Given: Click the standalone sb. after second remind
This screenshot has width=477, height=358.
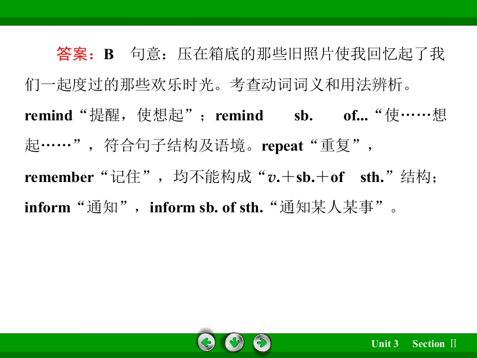Looking at the screenshot, I should [303, 116].
